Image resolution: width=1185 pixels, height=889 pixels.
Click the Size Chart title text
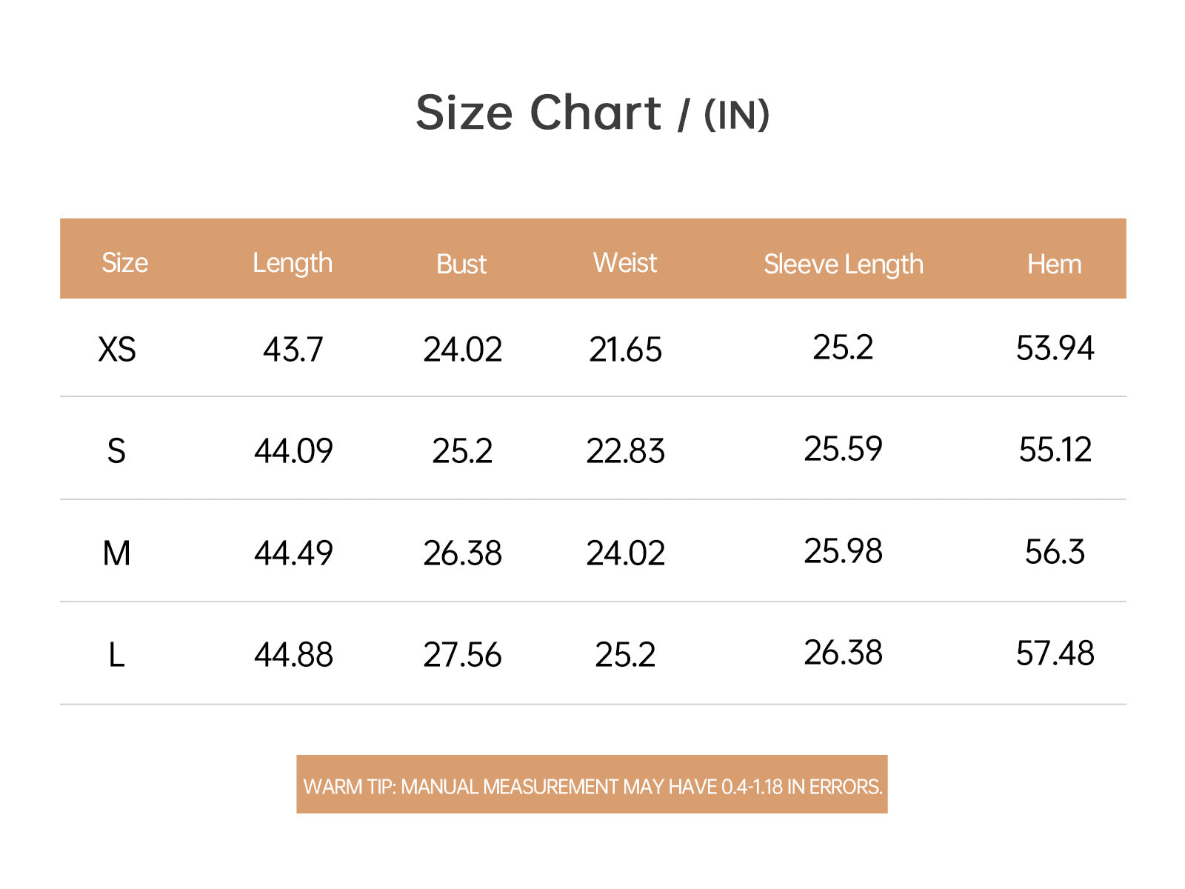pyautogui.click(x=592, y=113)
